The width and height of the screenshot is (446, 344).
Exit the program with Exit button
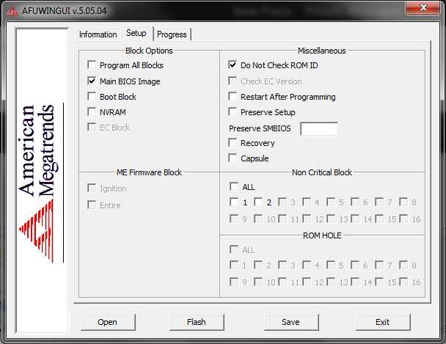point(383,322)
